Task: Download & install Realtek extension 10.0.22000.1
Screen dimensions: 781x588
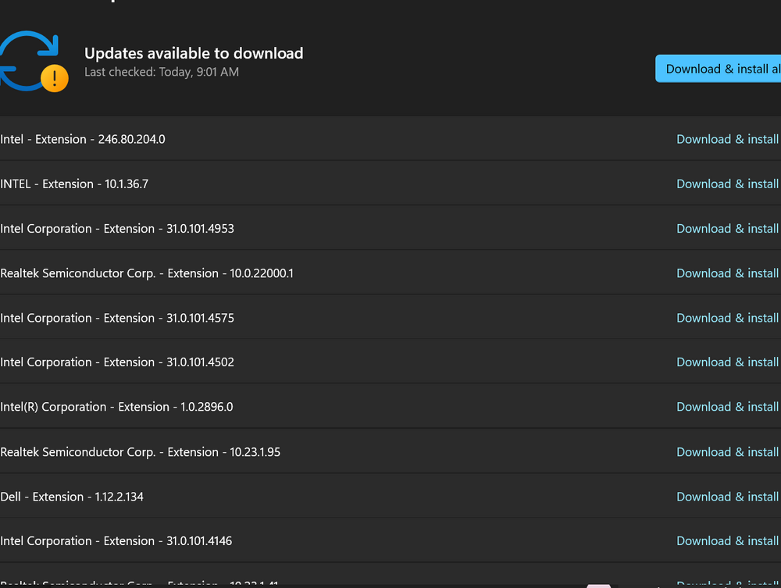Action: pos(727,273)
